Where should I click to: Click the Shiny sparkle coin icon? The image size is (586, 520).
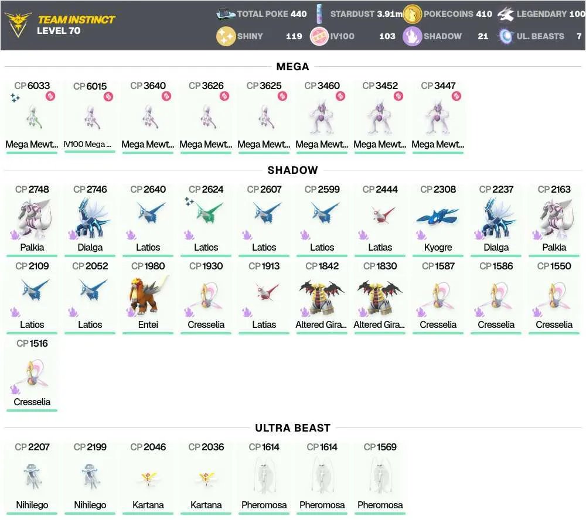pos(226,36)
